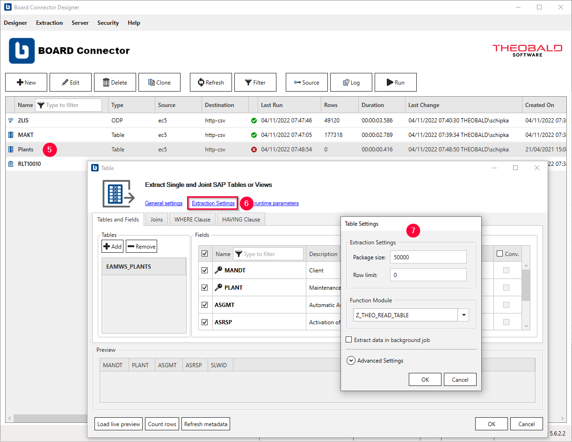Click Load live preview button

[x=119, y=424]
